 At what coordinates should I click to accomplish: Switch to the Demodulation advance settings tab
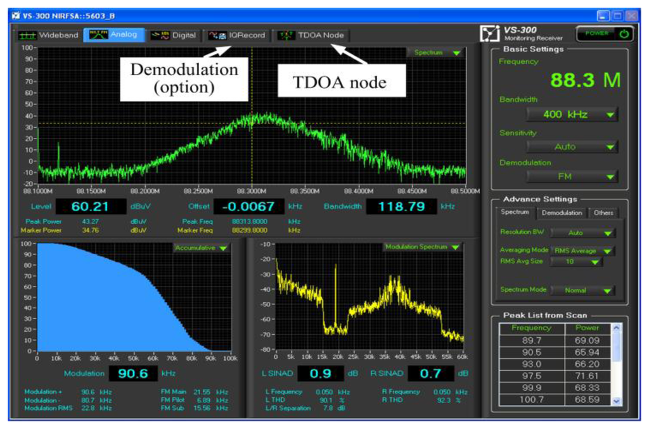tap(562, 213)
